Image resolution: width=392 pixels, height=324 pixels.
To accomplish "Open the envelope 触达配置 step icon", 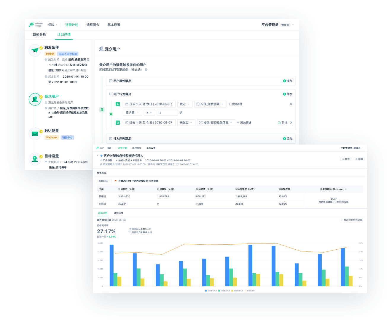I will click(x=35, y=134).
